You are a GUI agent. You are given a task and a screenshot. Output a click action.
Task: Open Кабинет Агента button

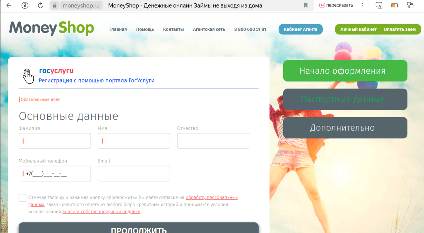pos(301,29)
